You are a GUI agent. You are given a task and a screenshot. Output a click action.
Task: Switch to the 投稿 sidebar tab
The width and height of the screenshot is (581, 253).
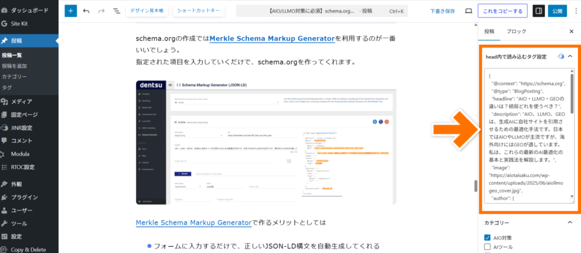click(x=489, y=32)
